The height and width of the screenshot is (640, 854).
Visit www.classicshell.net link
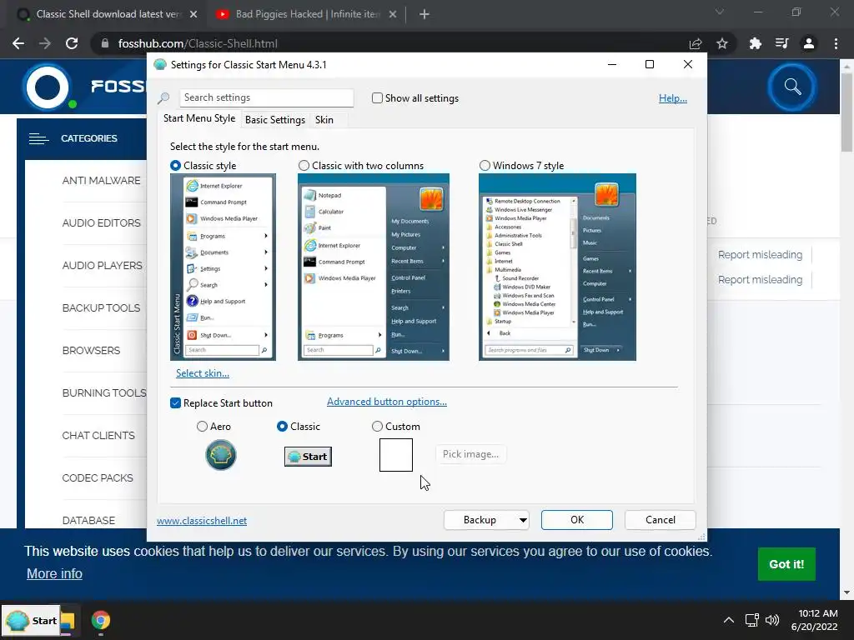(202, 521)
